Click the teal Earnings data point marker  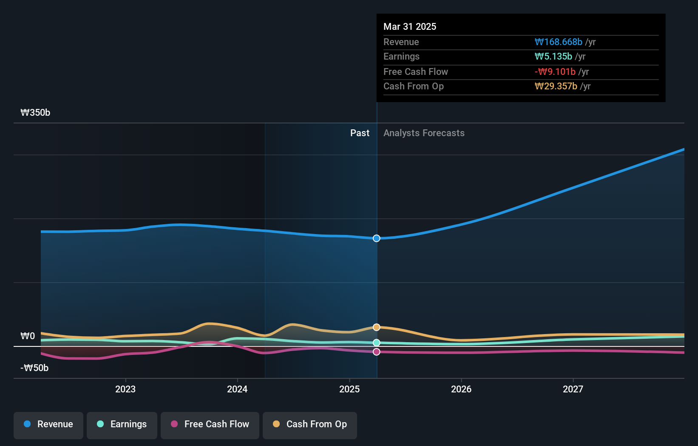[377, 343]
